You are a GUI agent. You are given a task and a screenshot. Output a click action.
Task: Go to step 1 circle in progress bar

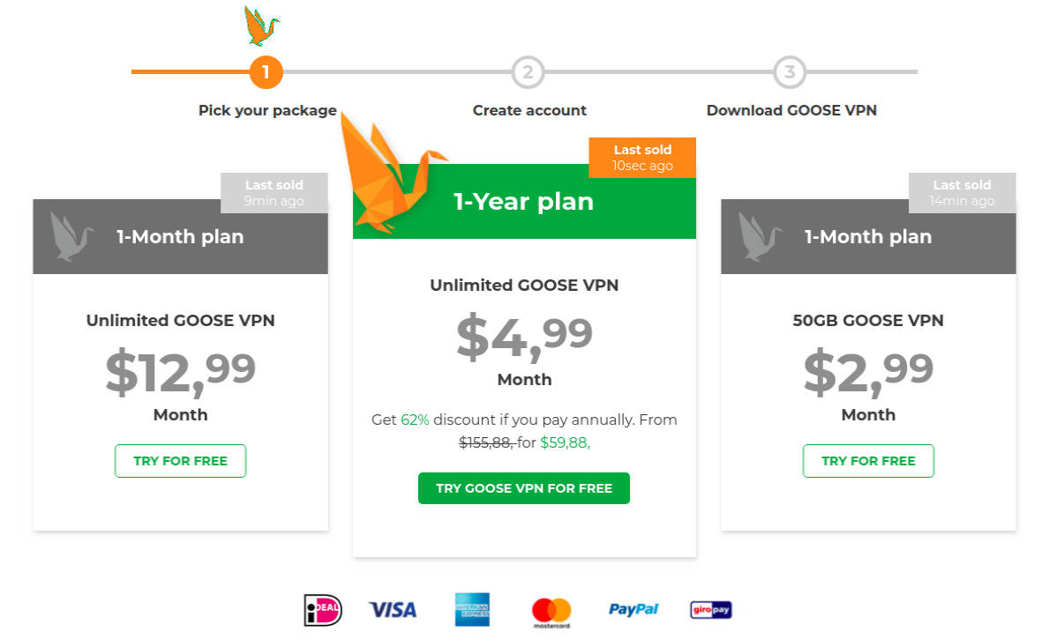tap(266, 72)
